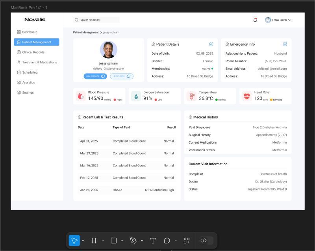Click jessy schram breadcrumb text
The height and width of the screenshot is (251, 315).
pos(111,32)
